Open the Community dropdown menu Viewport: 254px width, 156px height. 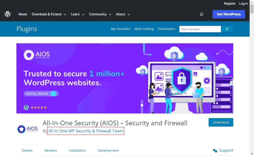click(x=100, y=14)
